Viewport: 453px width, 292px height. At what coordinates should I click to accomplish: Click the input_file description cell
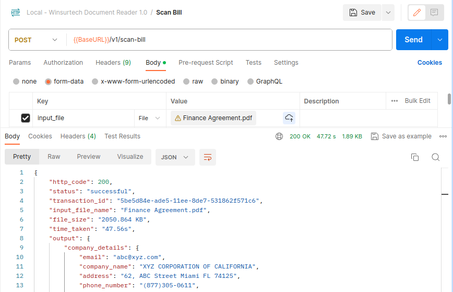point(368,118)
